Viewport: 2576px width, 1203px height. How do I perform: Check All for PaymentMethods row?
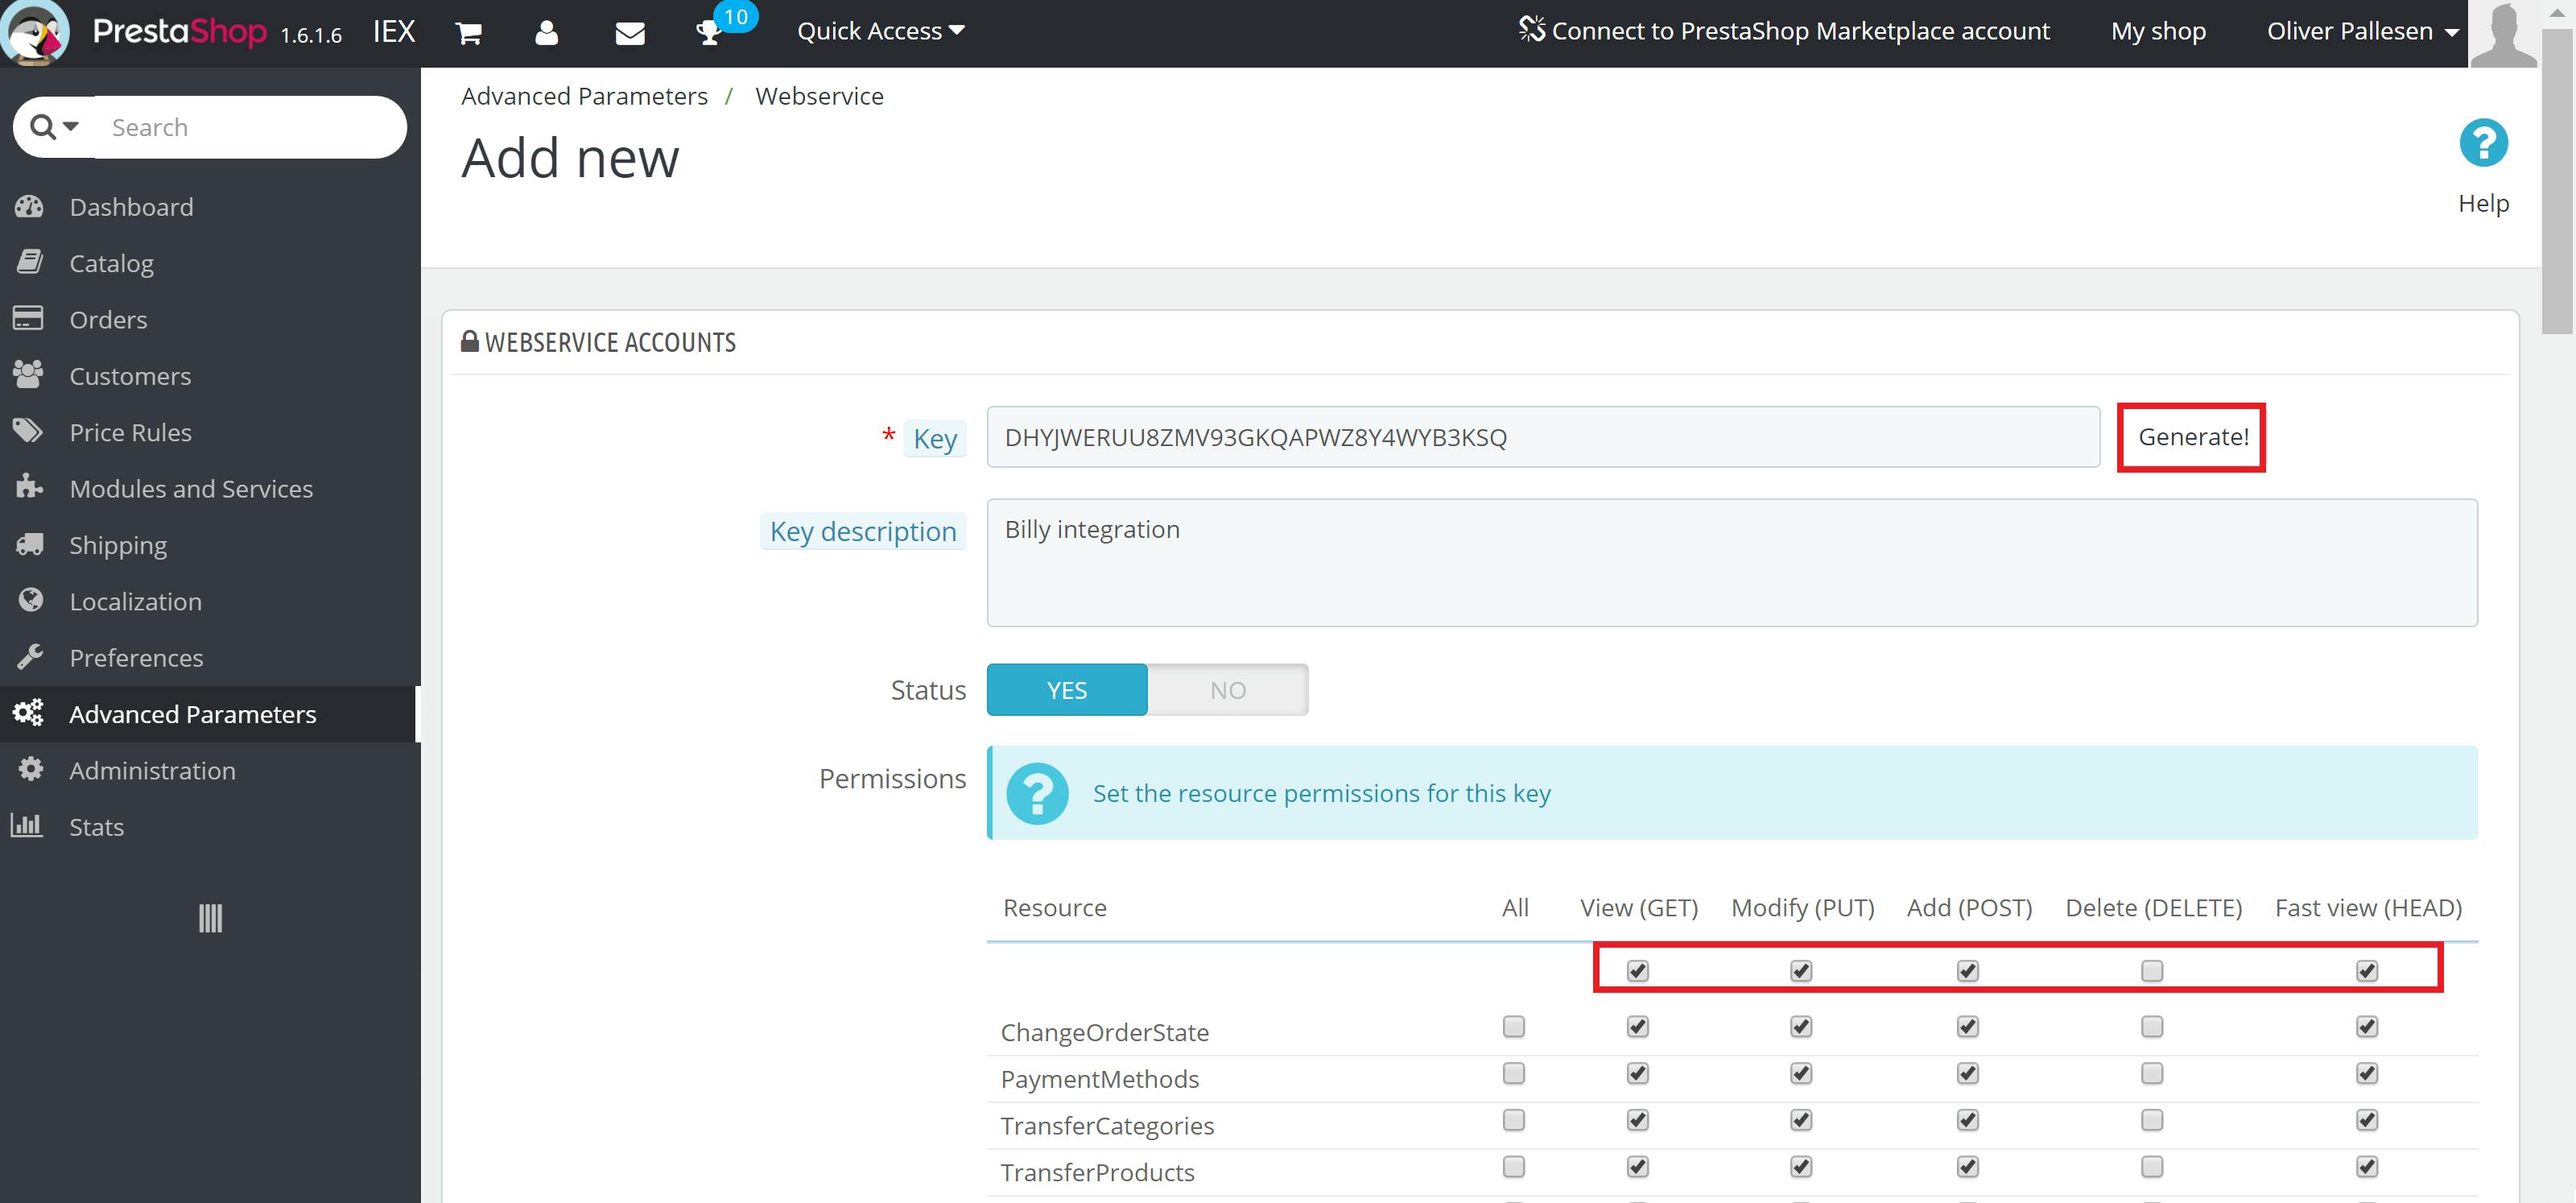1514,1073
